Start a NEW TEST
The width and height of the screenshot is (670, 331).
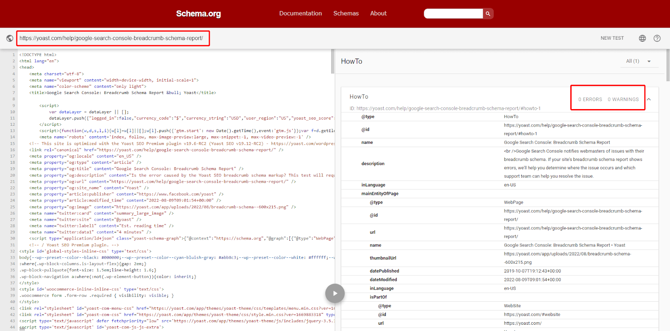[612, 38]
